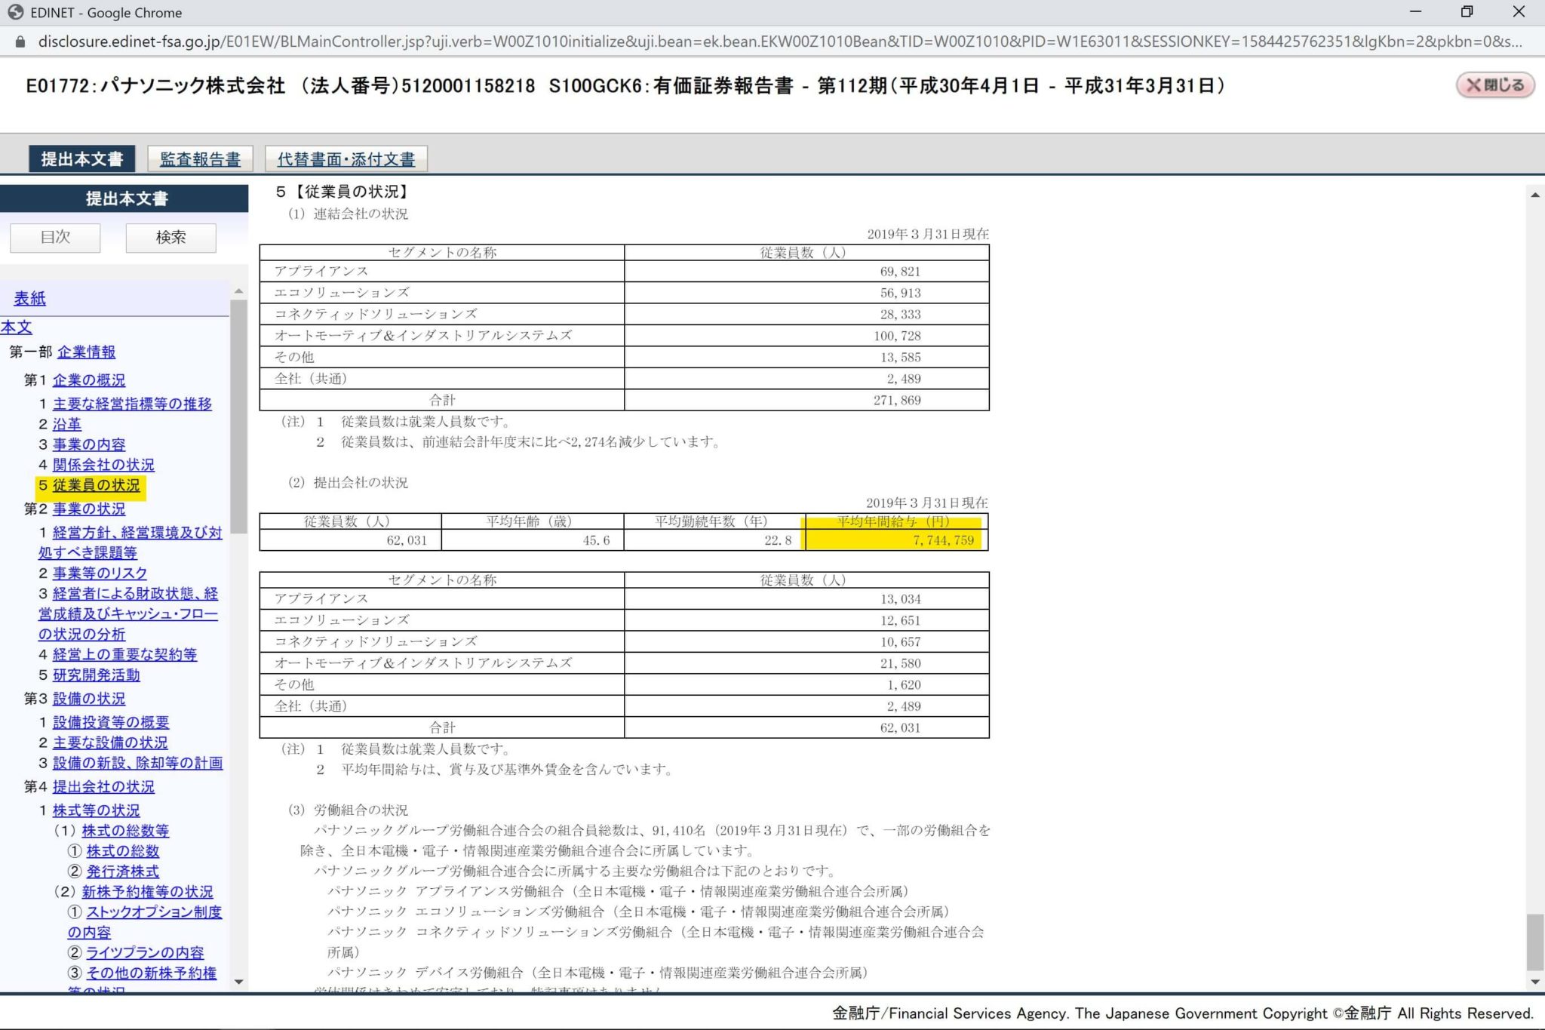Open 経営者による財政状態 analysis link
The image size is (1545, 1030).
point(128,614)
